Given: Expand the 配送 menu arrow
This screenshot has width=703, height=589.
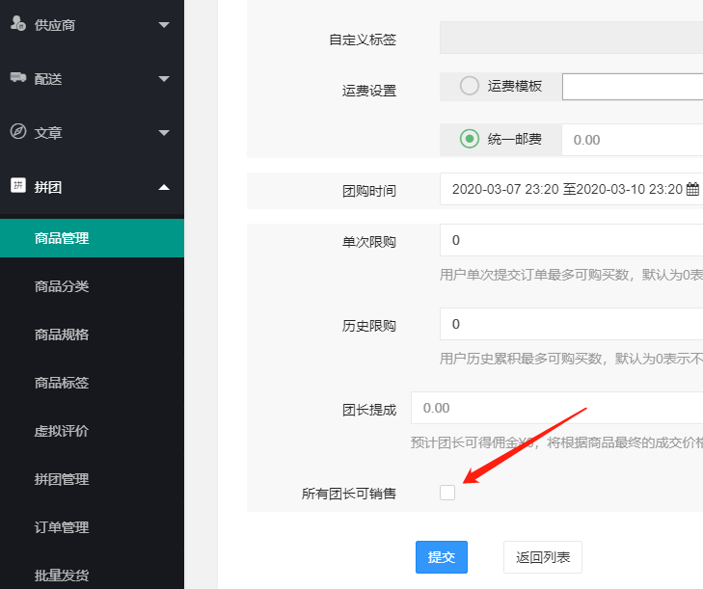Looking at the screenshot, I should tap(164, 79).
